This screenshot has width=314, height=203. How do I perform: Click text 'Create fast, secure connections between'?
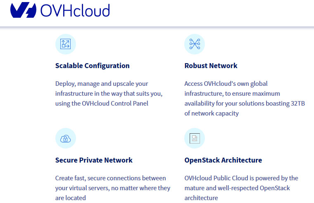pyautogui.click(x=111, y=178)
